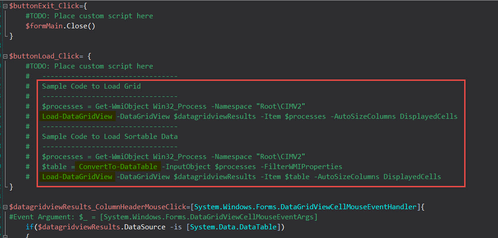Place cursor on 'Sample Code to Load Grid' comment
498x238 pixels.
tap(91, 86)
